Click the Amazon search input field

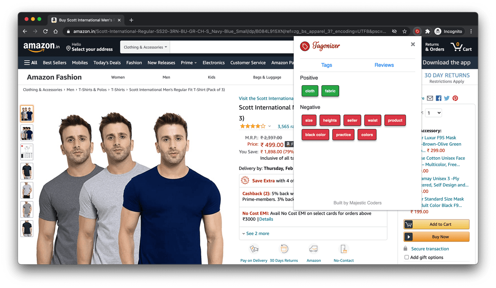(231, 47)
